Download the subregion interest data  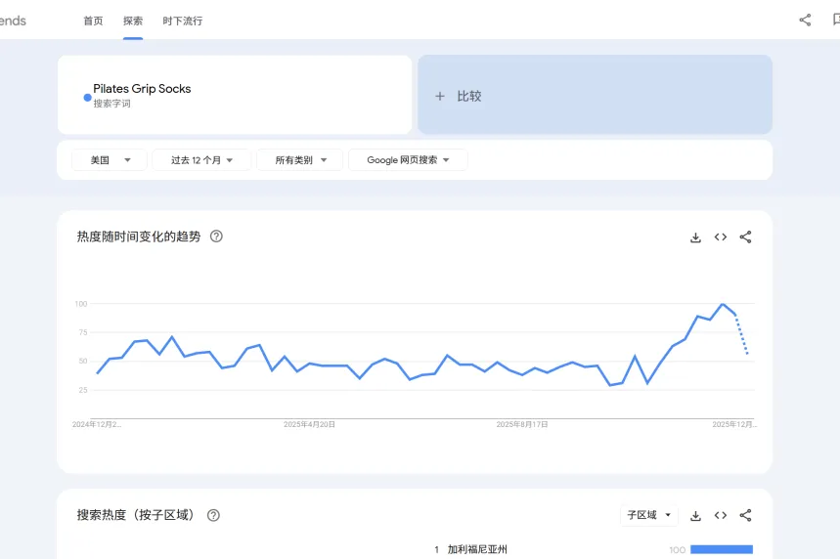click(x=695, y=516)
